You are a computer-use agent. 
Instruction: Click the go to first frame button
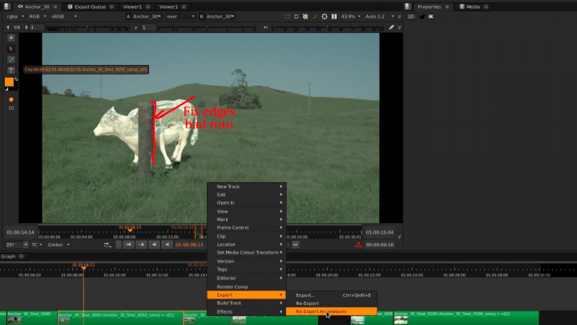tap(128, 245)
